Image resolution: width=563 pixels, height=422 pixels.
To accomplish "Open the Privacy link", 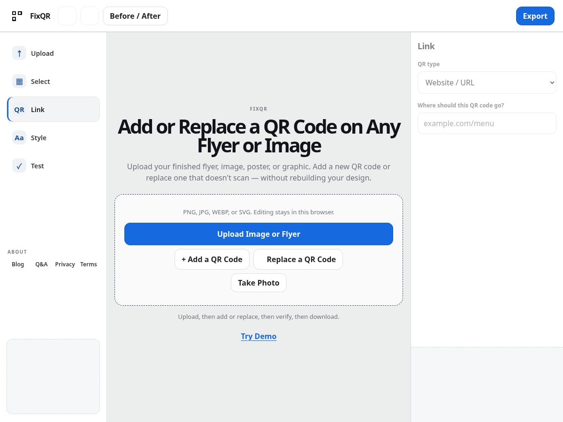I will (x=65, y=264).
